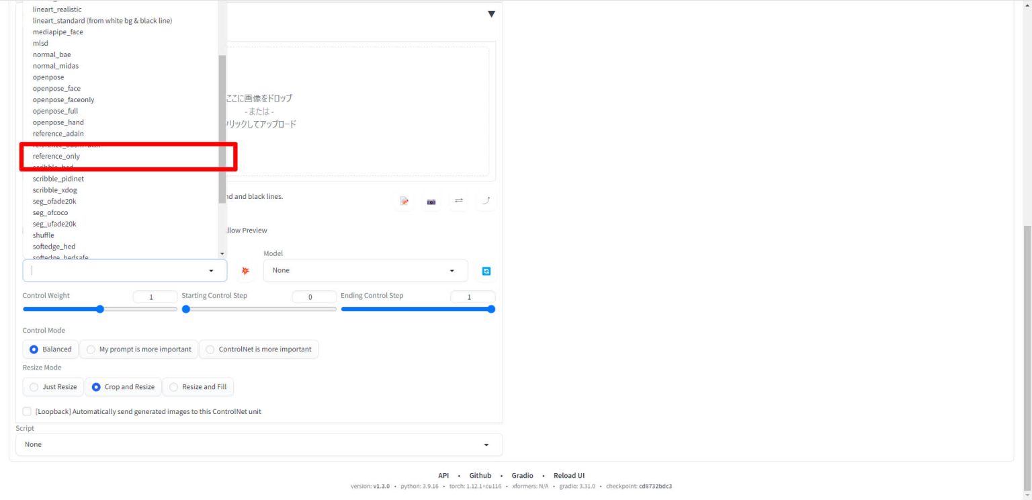Run preprocessor with the explosion icon
1032x500 pixels.
(245, 271)
